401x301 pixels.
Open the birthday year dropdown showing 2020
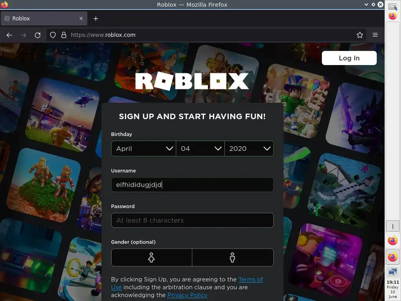coord(249,149)
